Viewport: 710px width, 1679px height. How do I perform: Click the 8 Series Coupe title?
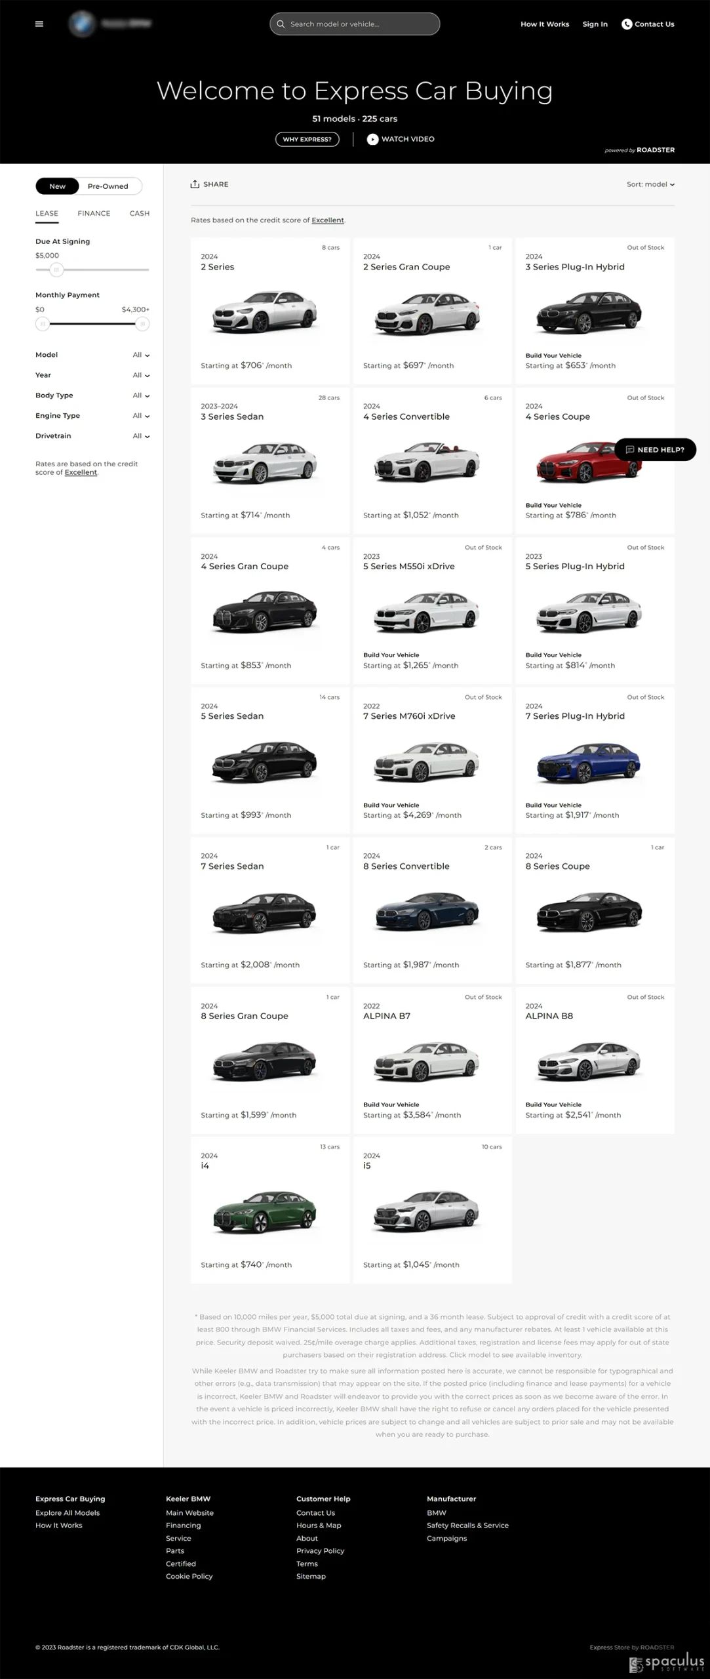pyautogui.click(x=557, y=866)
